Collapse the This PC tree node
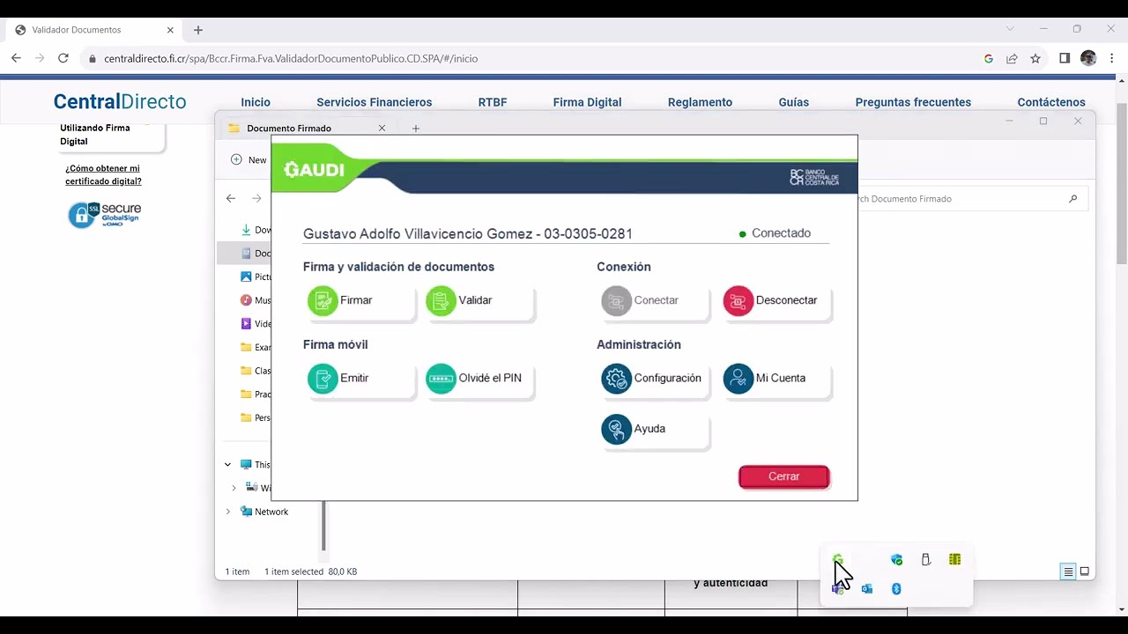The width and height of the screenshot is (1128, 634). coord(227,465)
